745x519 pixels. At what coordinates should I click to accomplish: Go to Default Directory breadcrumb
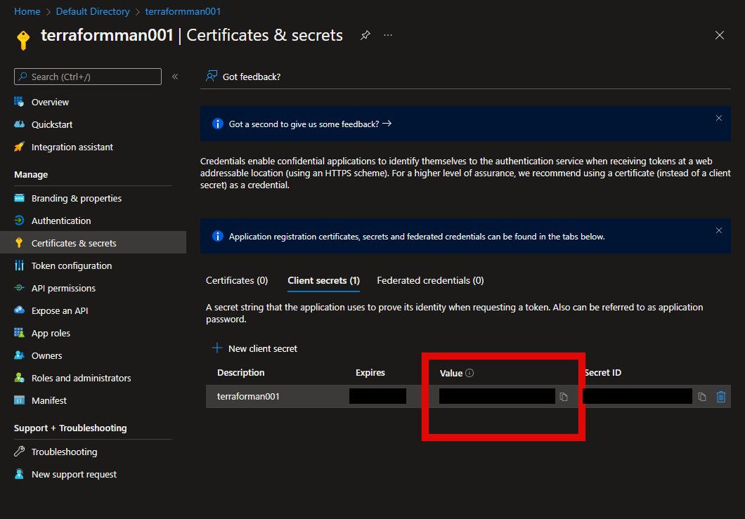point(93,11)
